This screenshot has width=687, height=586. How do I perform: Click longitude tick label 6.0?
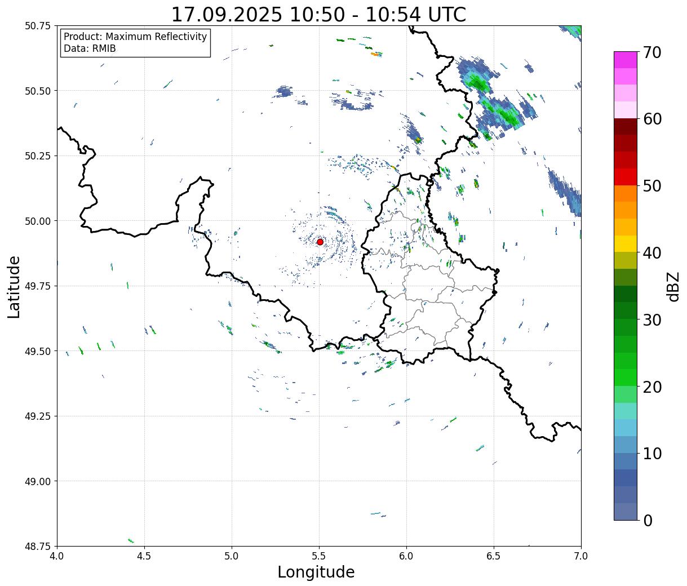pos(406,556)
